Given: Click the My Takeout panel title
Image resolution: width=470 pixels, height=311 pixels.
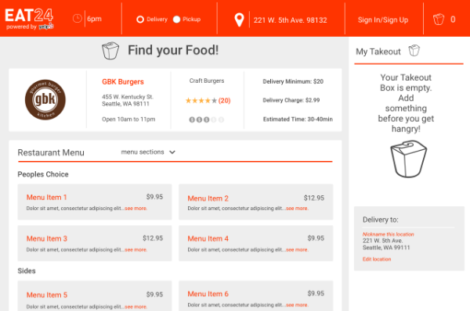Looking at the screenshot, I should click(x=378, y=52).
